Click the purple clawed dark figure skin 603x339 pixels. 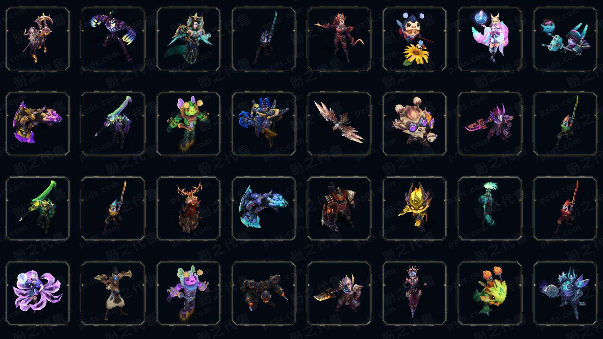(113, 39)
